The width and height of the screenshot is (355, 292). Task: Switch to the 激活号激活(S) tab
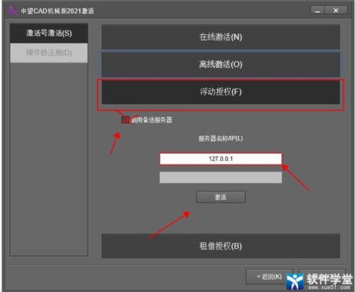point(49,33)
